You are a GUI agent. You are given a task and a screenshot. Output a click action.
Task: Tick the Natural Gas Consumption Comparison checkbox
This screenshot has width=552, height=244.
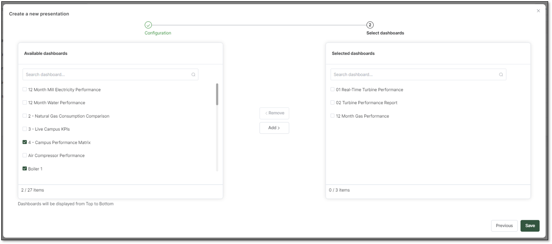click(25, 116)
